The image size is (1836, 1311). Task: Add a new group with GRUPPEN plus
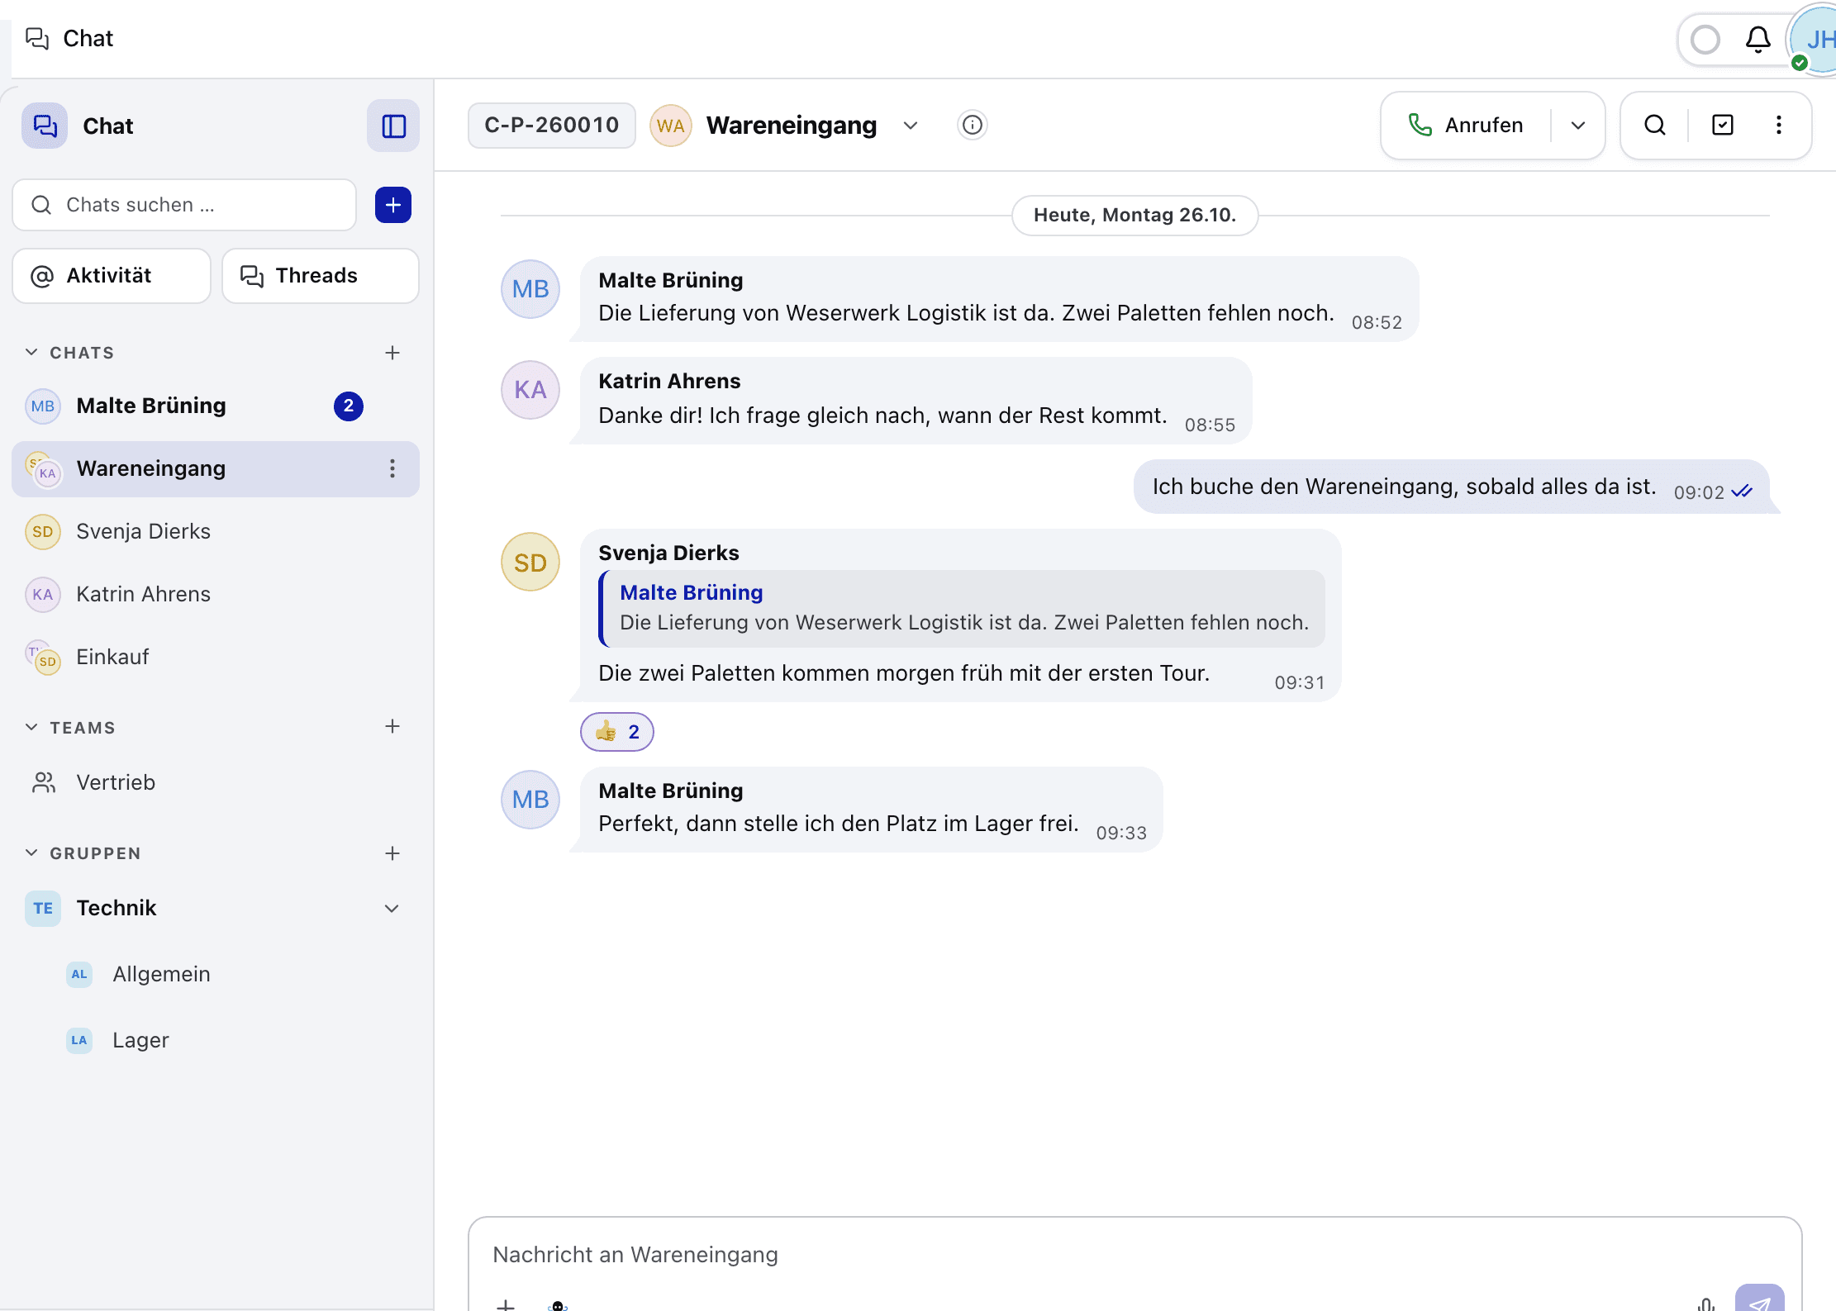click(x=392, y=853)
